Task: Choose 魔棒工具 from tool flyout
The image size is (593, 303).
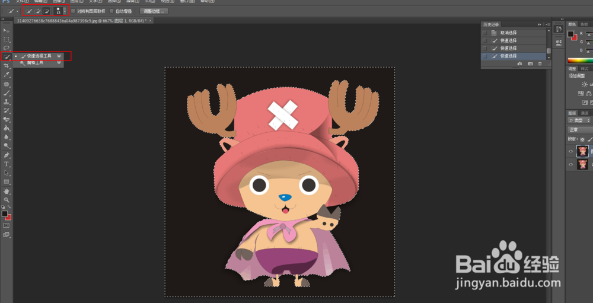Action: (x=39, y=63)
